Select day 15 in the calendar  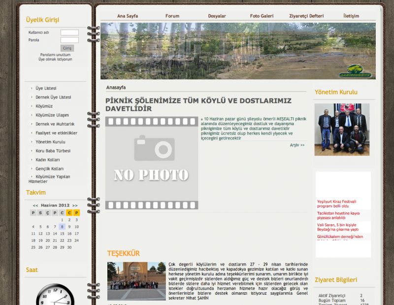pyautogui.click(x=62, y=234)
